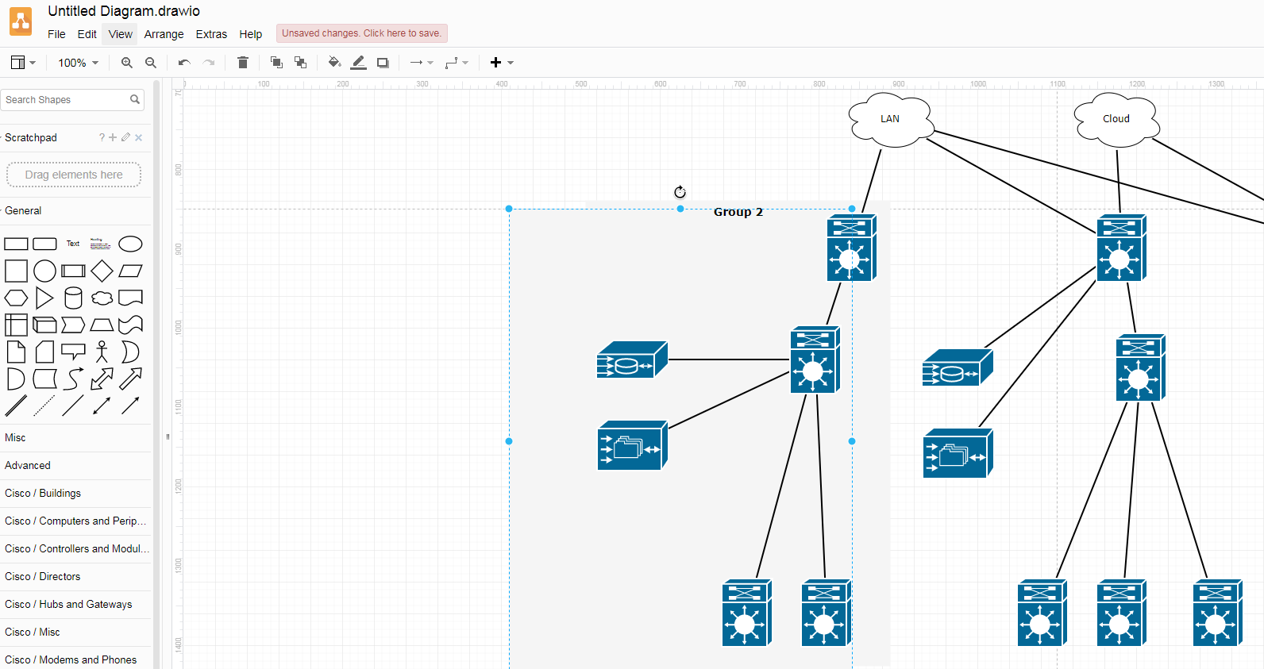This screenshot has height=669, width=1264.
Task: Click the Zoom Out magnifier icon
Action: coord(151,63)
